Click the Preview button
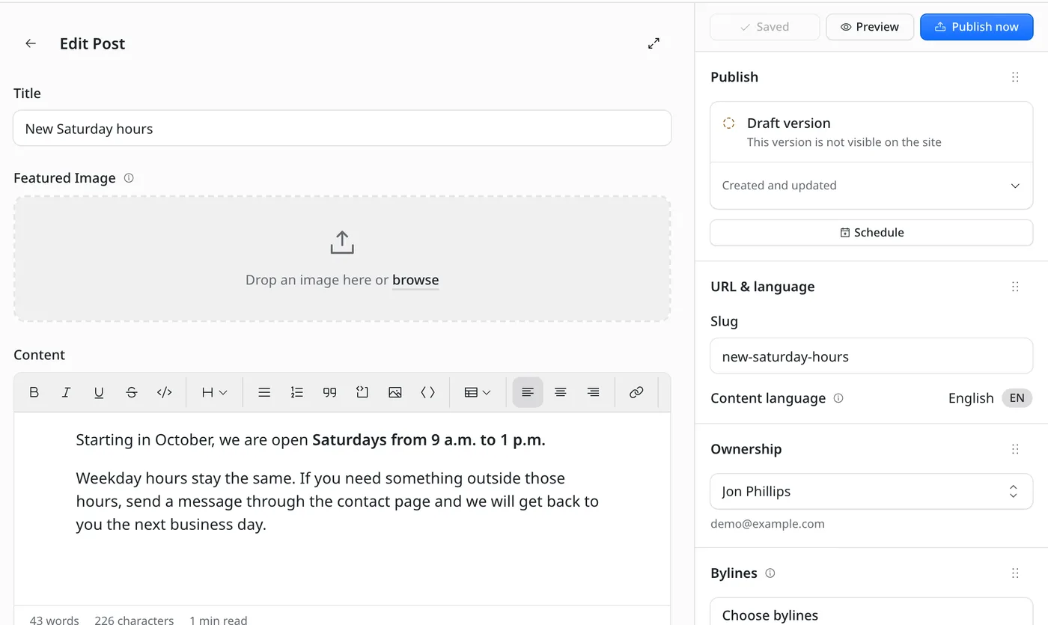The width and height of the screenshot is (1048, 625). pos(870,27)
